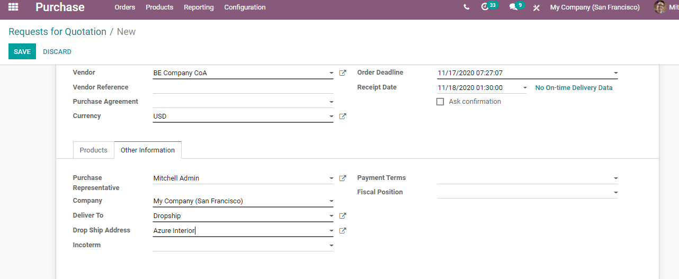Image resolution: width=679 pixels, height=279 pixels.
Task: Expand the Deliver To dropdown arrow
Action: (331, 216)
